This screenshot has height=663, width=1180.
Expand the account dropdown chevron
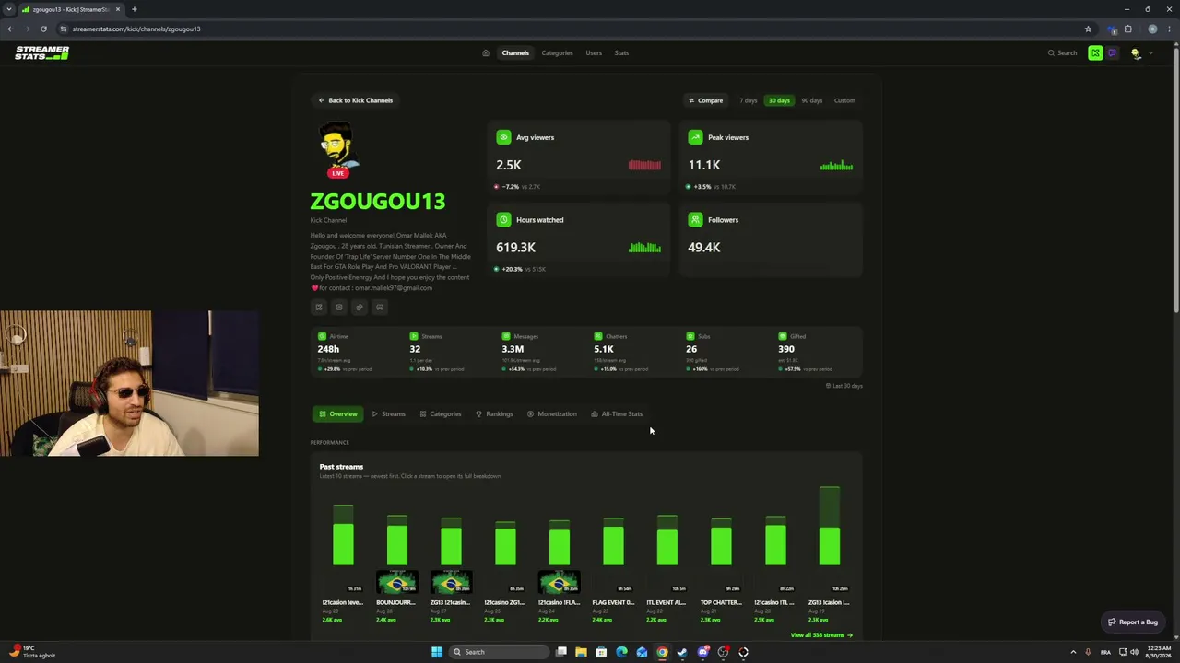(x=1150, y=52)
